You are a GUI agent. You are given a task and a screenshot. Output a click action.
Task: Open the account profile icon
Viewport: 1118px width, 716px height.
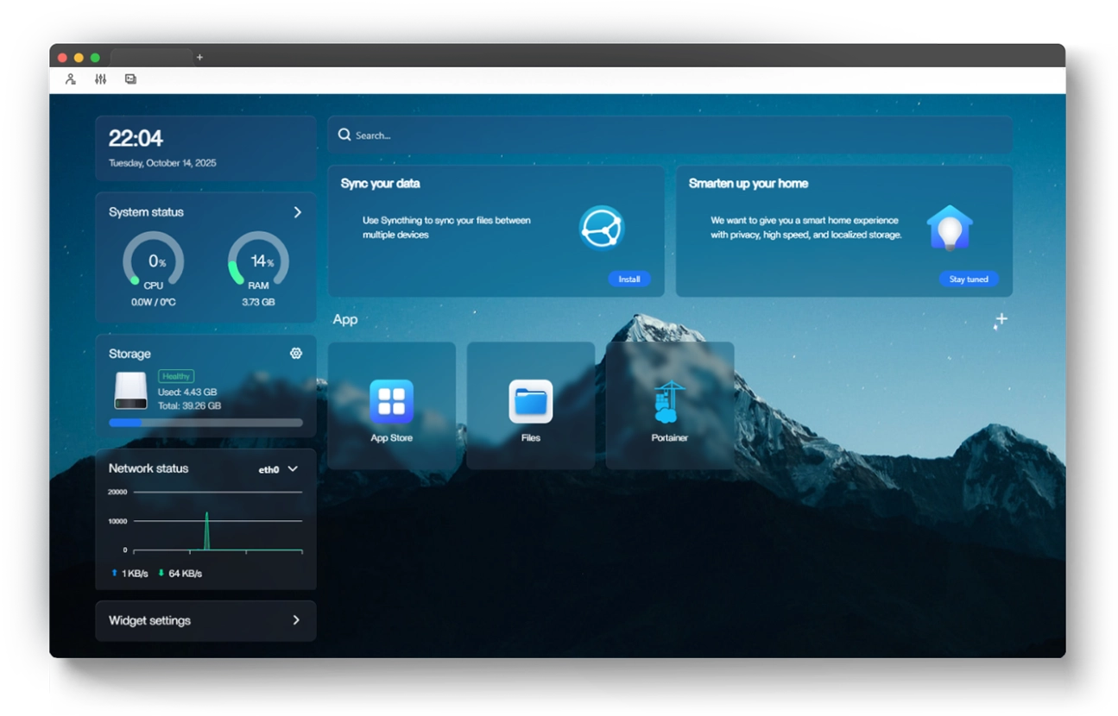tap(71, 79)
